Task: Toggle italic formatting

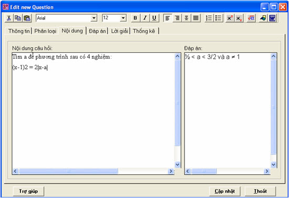Action: click(145, 18)
